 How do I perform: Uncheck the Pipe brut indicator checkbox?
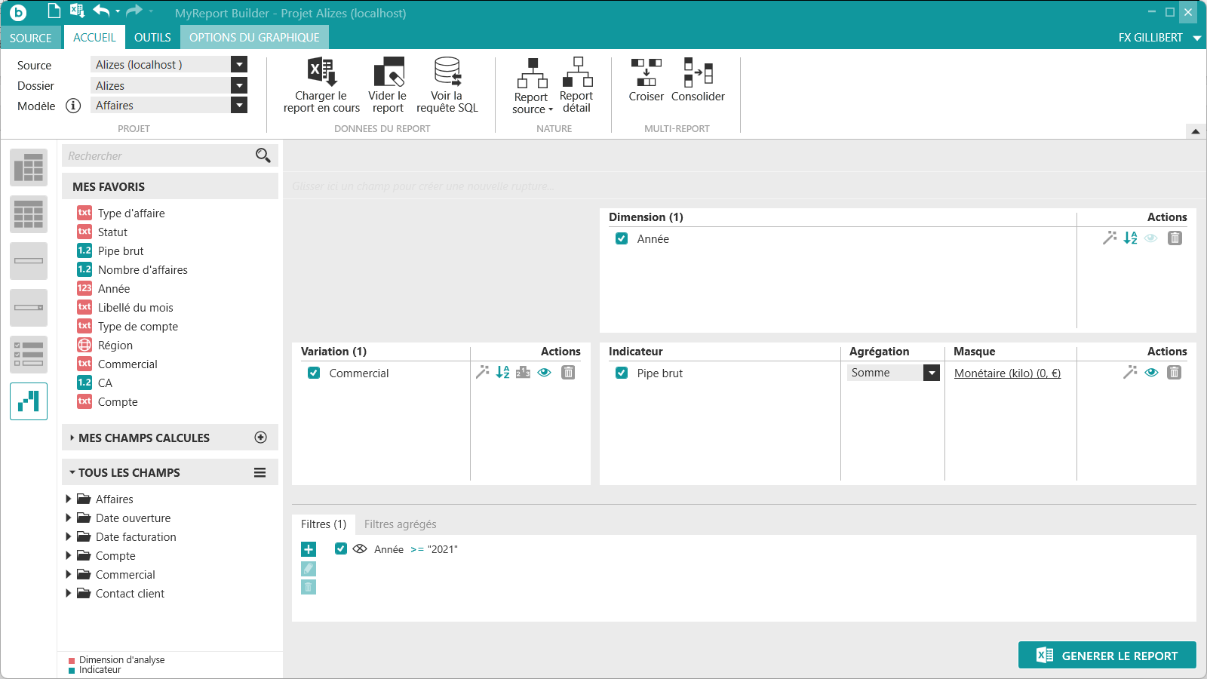tap(622, 373)
